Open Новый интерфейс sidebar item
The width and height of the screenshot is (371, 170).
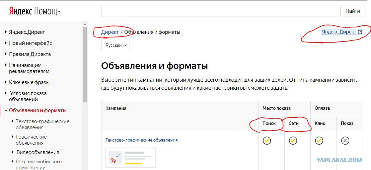click(30, 43)
